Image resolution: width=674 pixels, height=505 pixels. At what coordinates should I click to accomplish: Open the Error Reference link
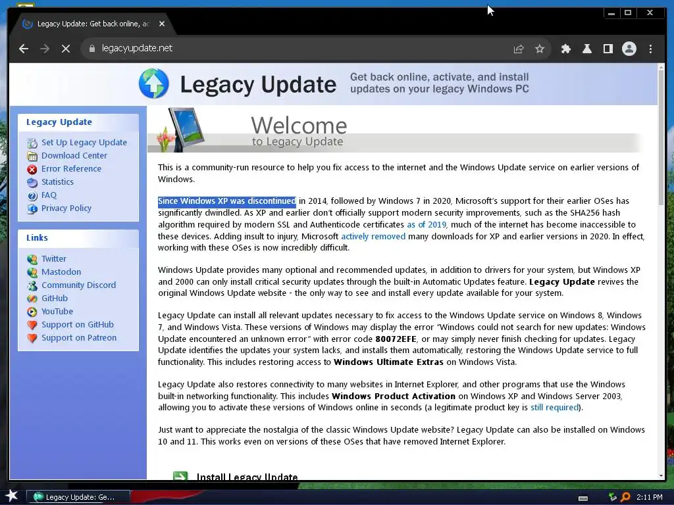(71, 169)
